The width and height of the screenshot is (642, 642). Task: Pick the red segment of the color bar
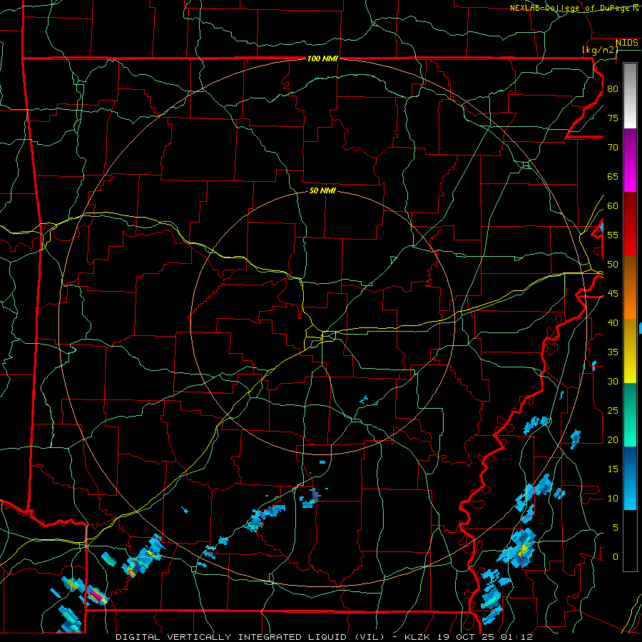[x=630, y=224]
